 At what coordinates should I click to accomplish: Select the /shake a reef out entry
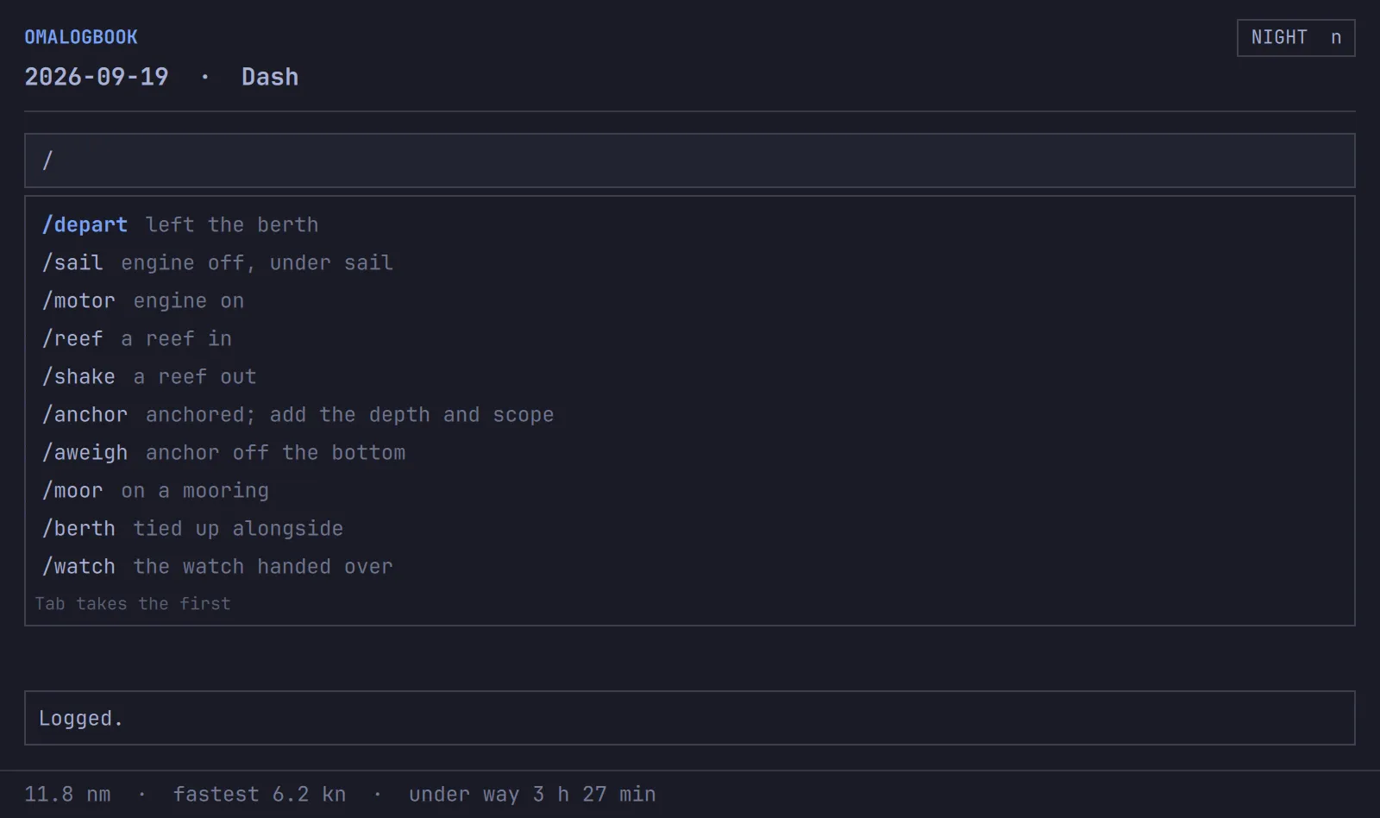(690, 376)
